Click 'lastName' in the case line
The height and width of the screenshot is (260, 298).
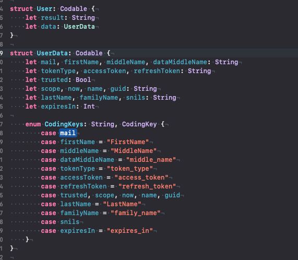coord(76,204)
